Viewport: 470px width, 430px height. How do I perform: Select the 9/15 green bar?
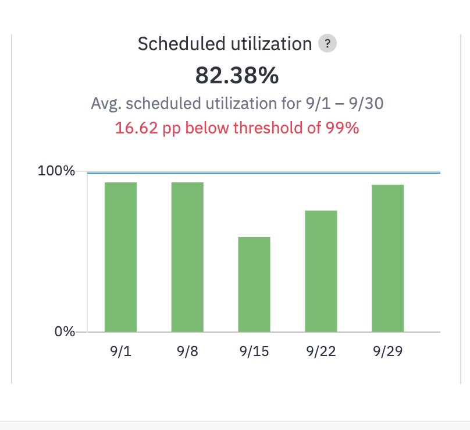[254, 284]
